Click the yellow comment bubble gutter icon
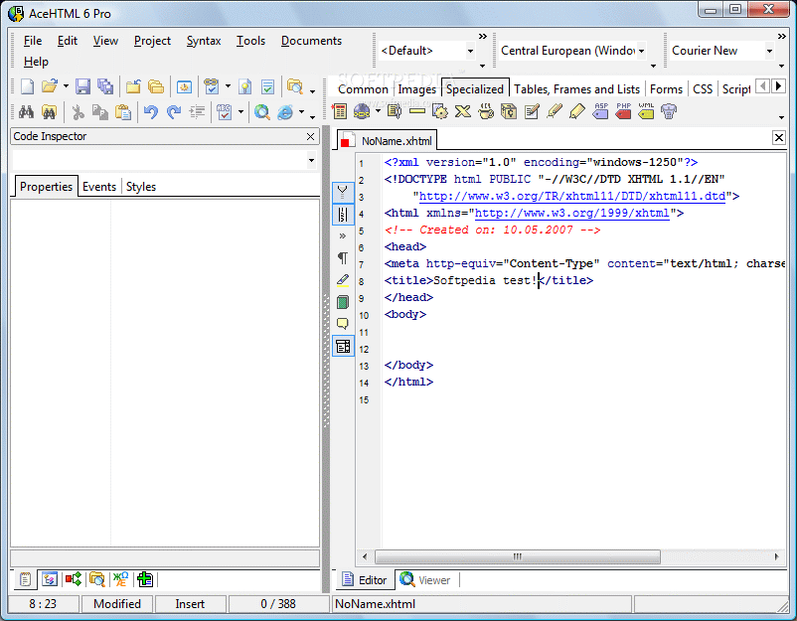 pyautogui.click(x=343, y=324)
